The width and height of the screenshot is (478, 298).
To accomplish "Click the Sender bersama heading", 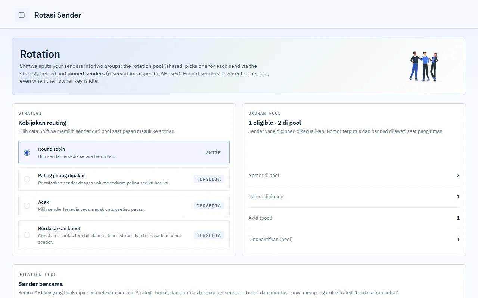I will (x=41, y=284).
